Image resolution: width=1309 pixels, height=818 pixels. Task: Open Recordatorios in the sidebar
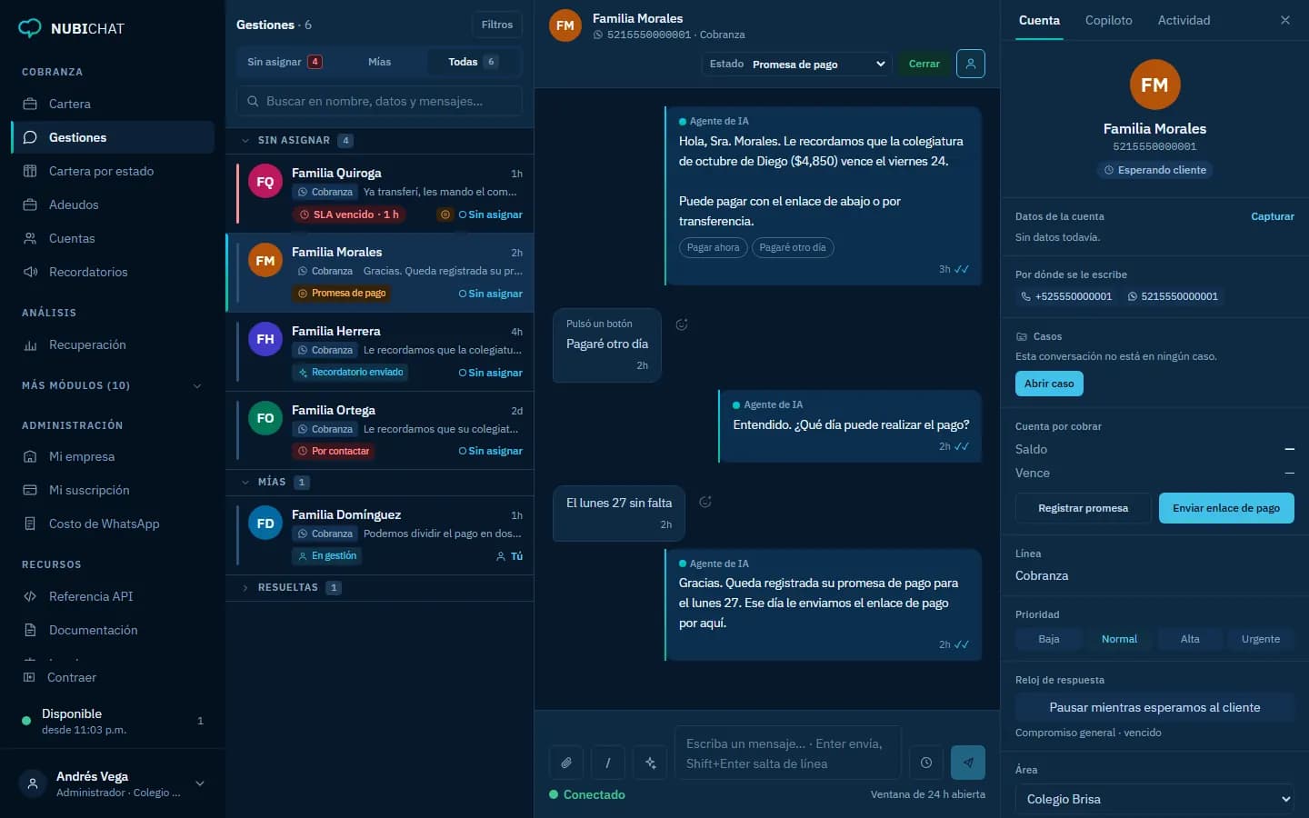[113, 272]
